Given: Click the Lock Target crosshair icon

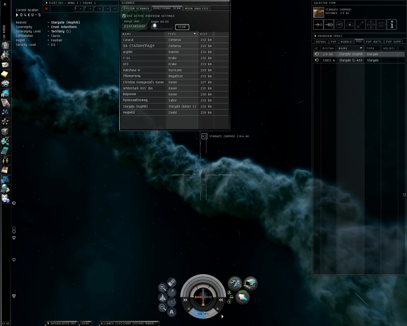Looking at the screenshot, I should tap(371, 25).
